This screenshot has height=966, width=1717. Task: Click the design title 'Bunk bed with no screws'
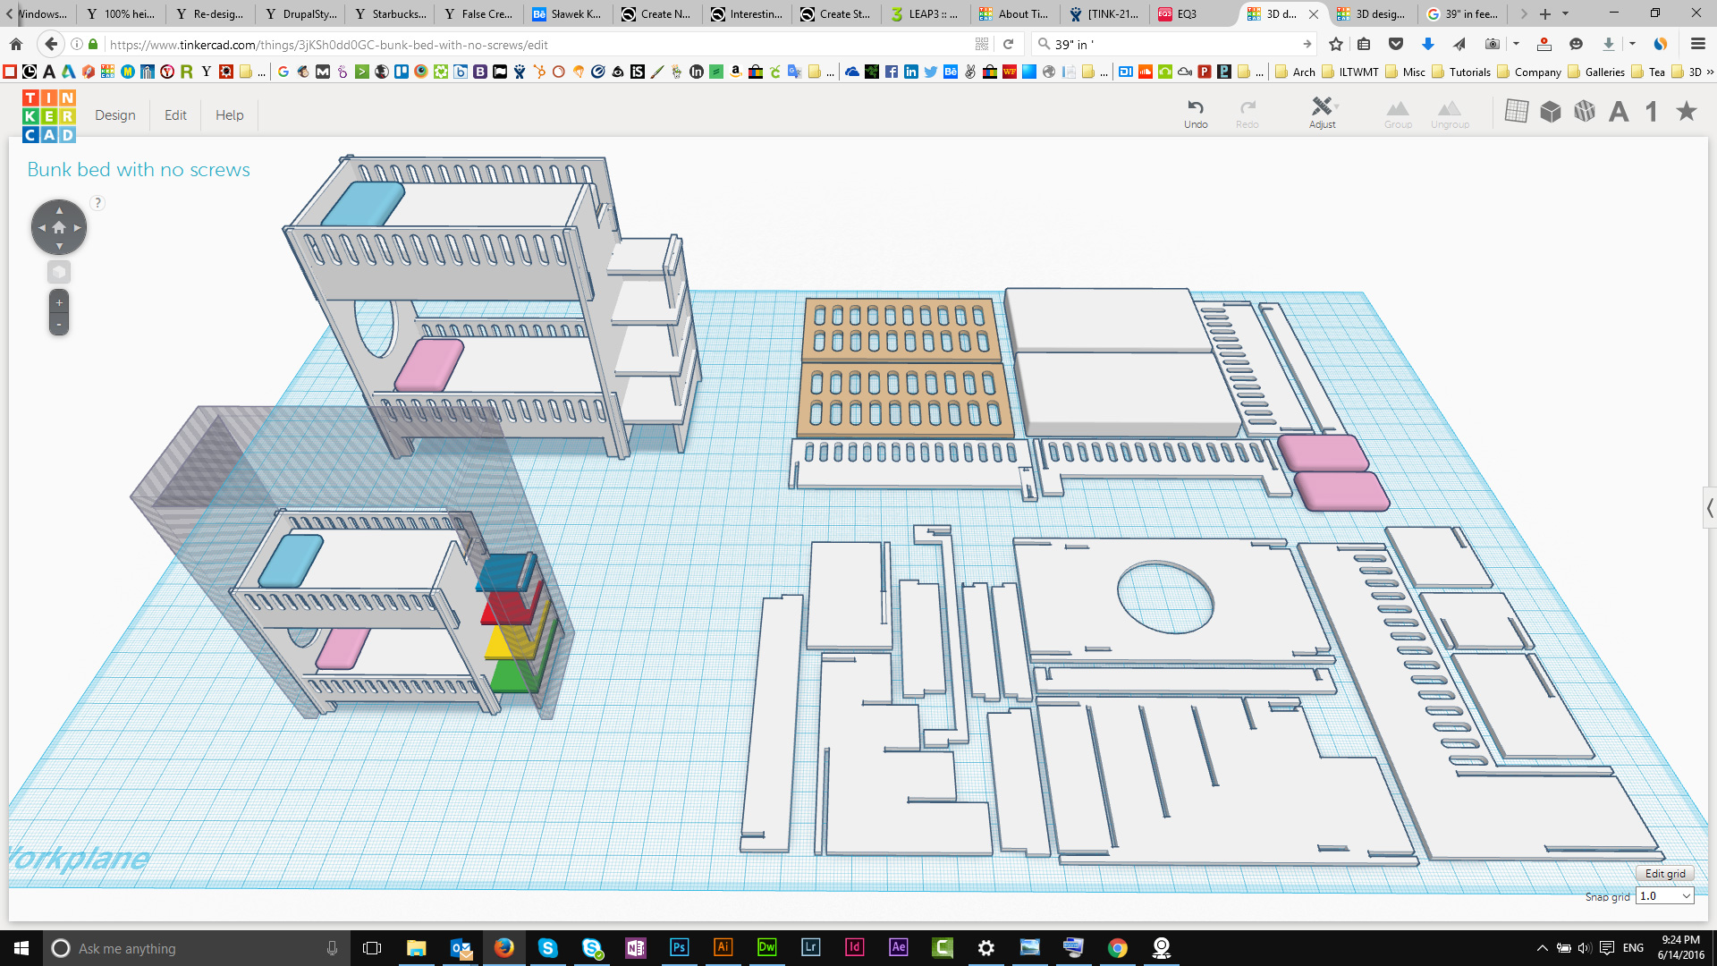point(139,170)
